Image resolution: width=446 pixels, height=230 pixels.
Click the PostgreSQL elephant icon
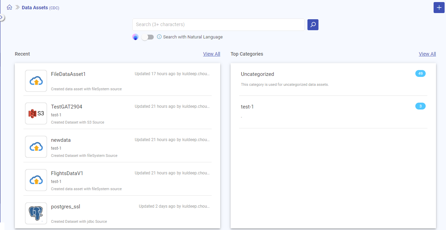pos(36,213)
